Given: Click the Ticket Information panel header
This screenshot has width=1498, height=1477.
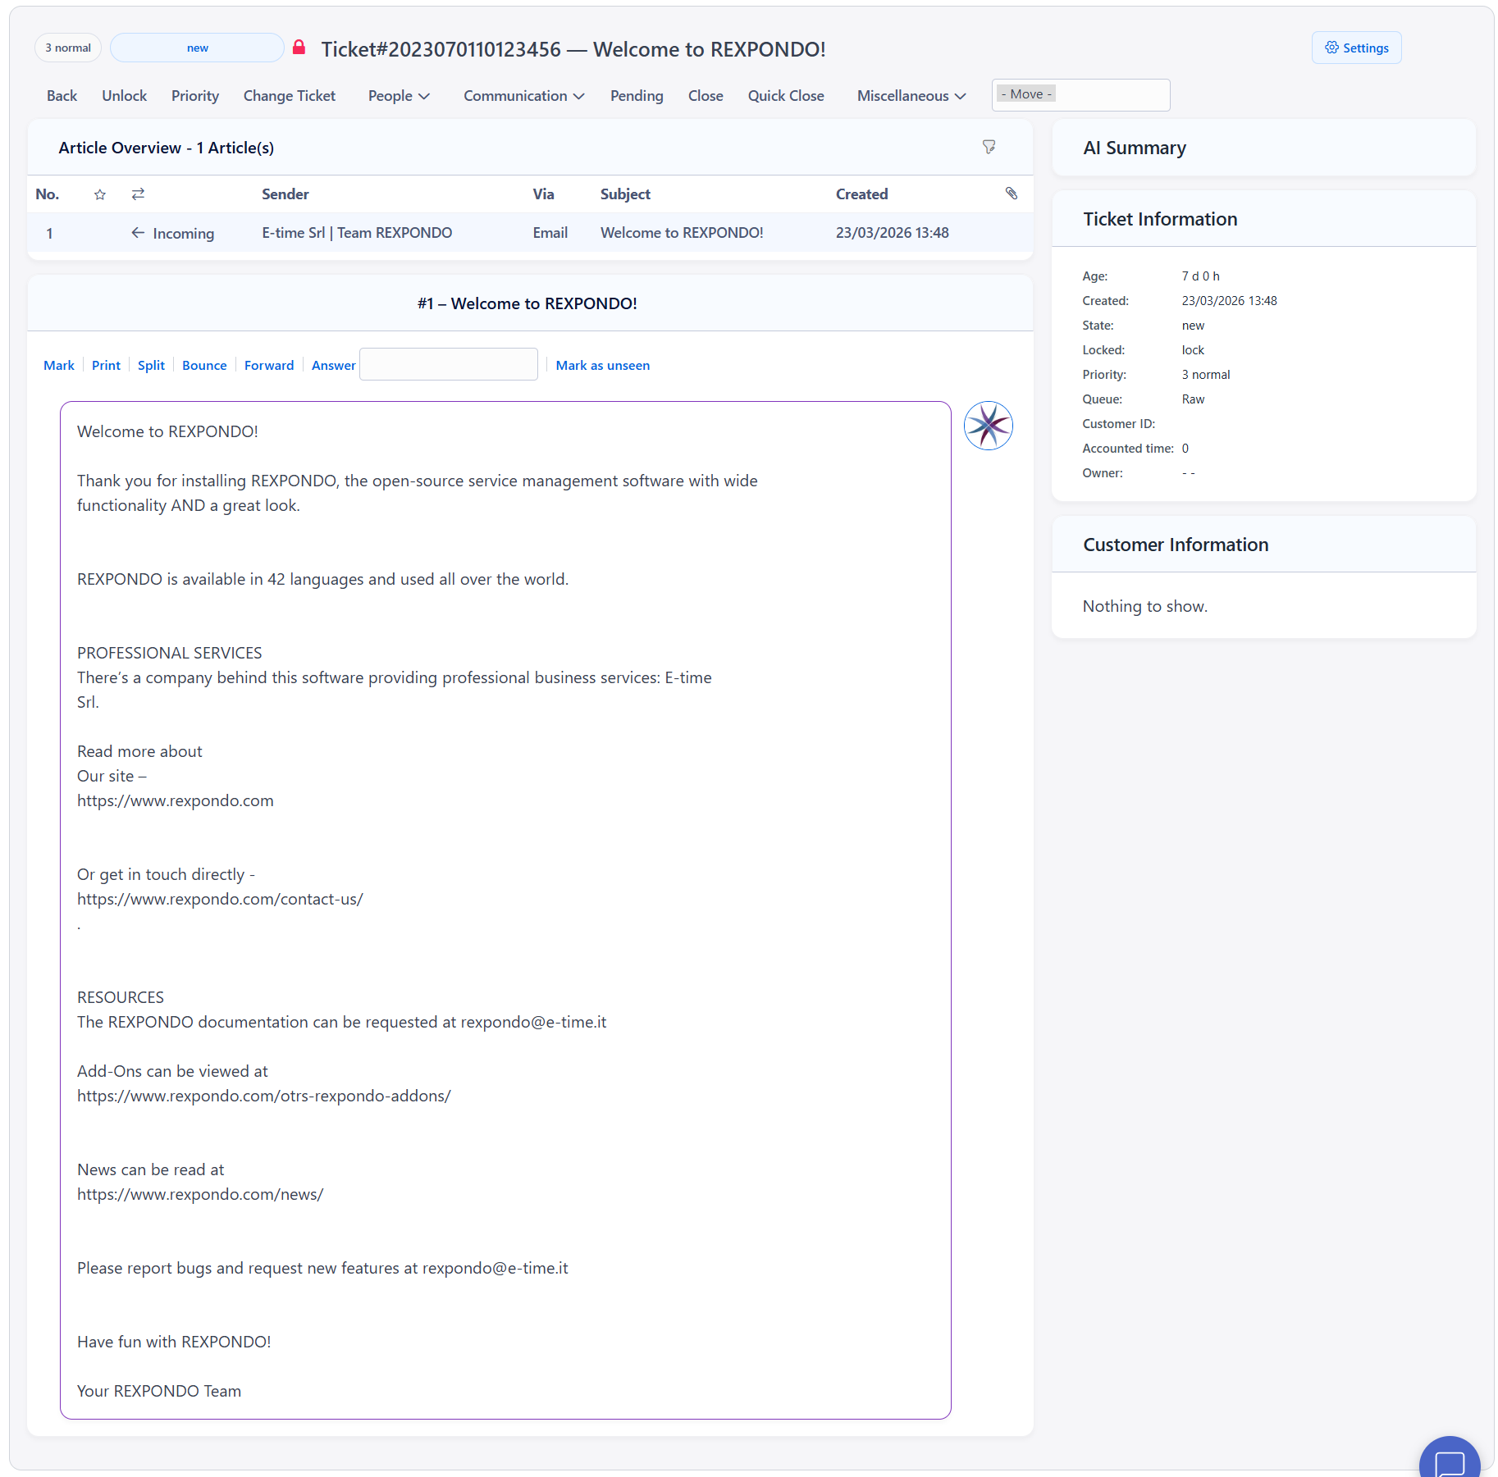Looking at the screenshot, I should coord(1264,219).
